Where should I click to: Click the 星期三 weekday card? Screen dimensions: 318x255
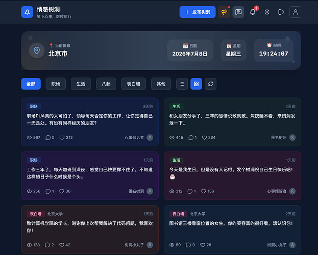[x=233, y=50]
